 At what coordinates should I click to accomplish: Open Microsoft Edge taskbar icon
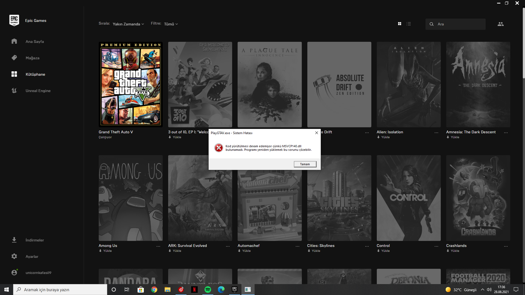pos(221,290)
